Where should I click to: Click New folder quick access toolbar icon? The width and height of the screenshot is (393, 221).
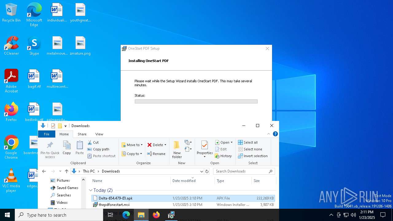[60, 126]
